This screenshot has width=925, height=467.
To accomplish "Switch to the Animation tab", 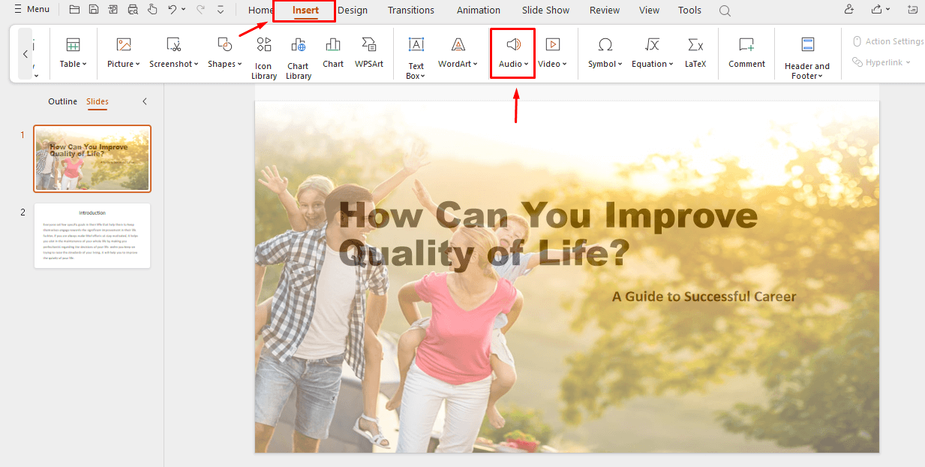I will (478, 10).
